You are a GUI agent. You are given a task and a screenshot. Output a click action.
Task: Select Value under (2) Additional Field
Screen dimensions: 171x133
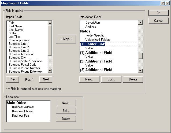pyautogui.click(x=89, y=65)
